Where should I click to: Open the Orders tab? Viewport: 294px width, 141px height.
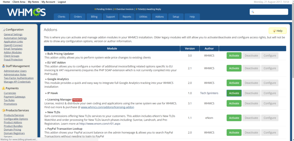[x=78, y=17]
